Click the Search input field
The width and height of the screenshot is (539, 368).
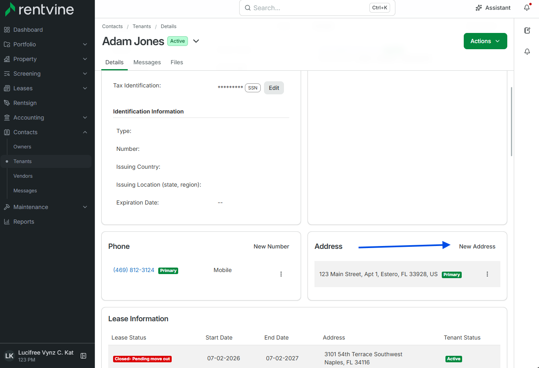point(317,8)
